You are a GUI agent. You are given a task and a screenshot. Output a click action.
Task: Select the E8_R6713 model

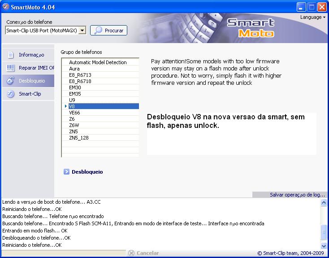coord(101,75)
